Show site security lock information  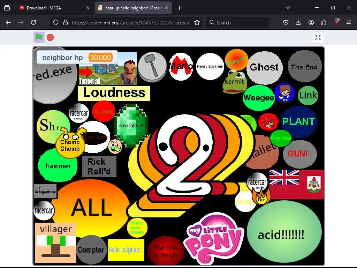pos(66,22)
